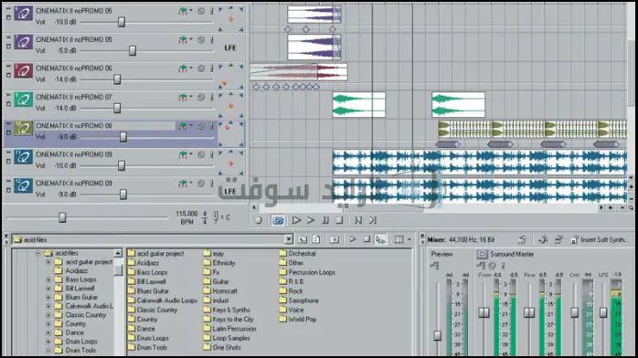Click the Pause button in transport
The height and width of the screenshot is (358, 638).
(325, 220)
